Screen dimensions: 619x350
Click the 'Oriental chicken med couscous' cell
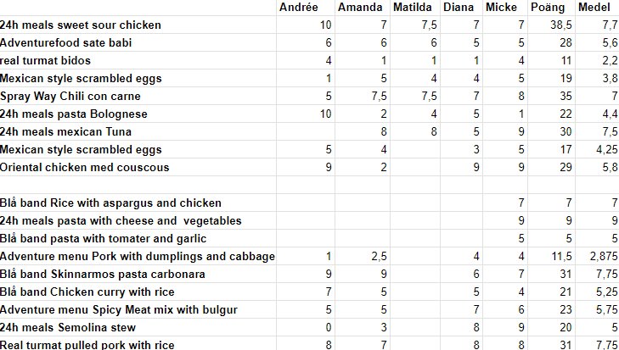pyautogui.click(x=138, y=167)
